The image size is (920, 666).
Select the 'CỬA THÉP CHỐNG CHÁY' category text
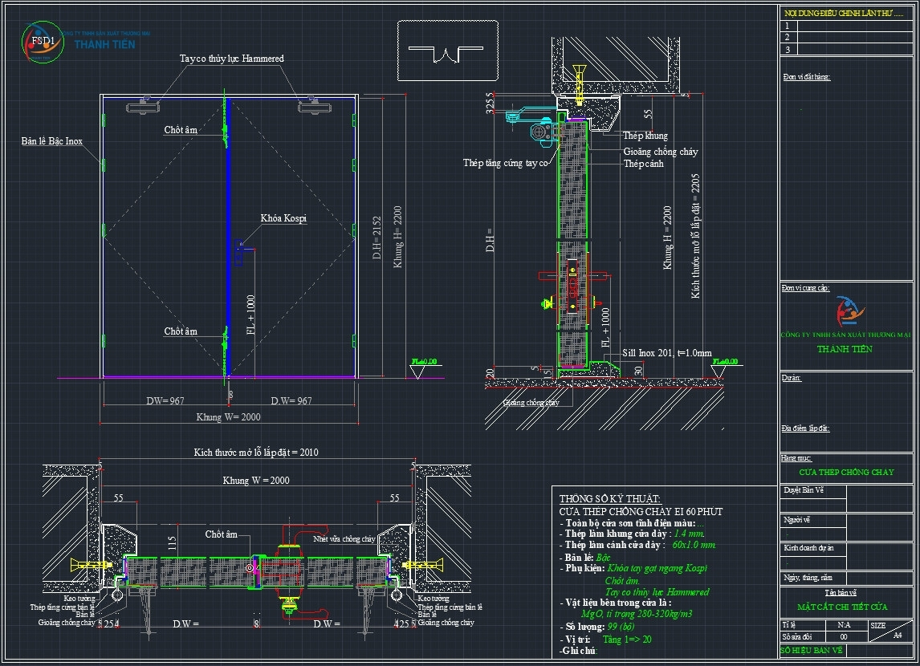[845, 472]
